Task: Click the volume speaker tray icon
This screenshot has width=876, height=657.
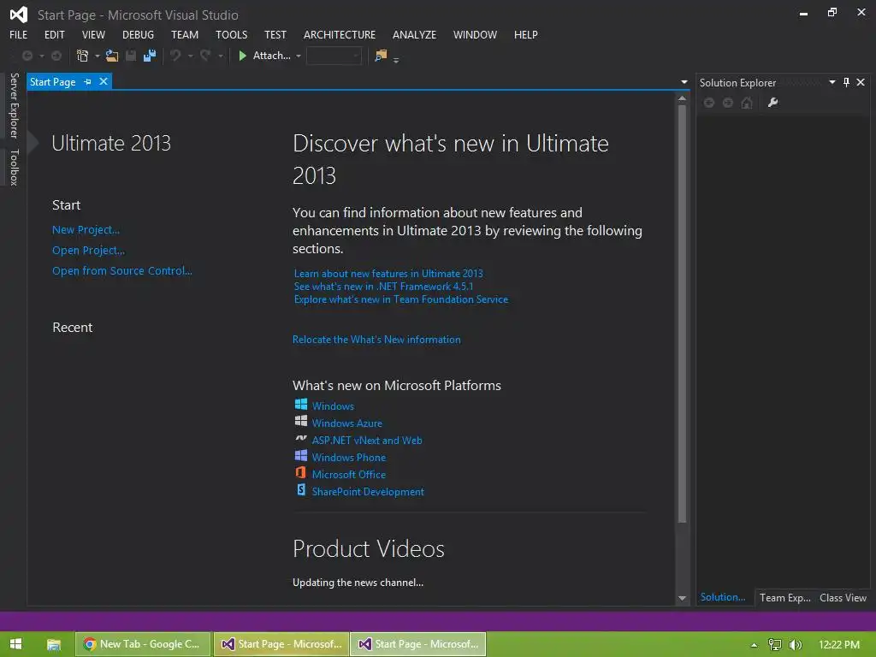Action: tap(796, 645)
